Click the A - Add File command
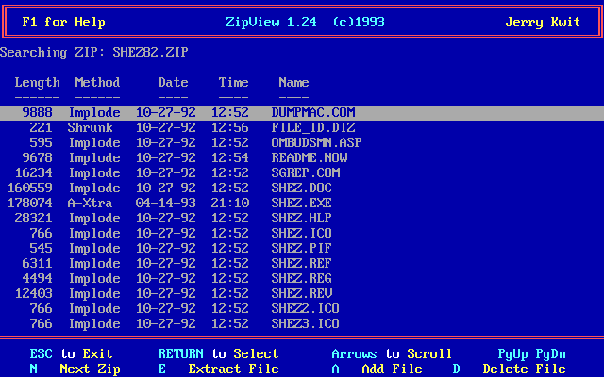This screenshot has height=377, width=604. pyautogui.click(x=377, y=369)
